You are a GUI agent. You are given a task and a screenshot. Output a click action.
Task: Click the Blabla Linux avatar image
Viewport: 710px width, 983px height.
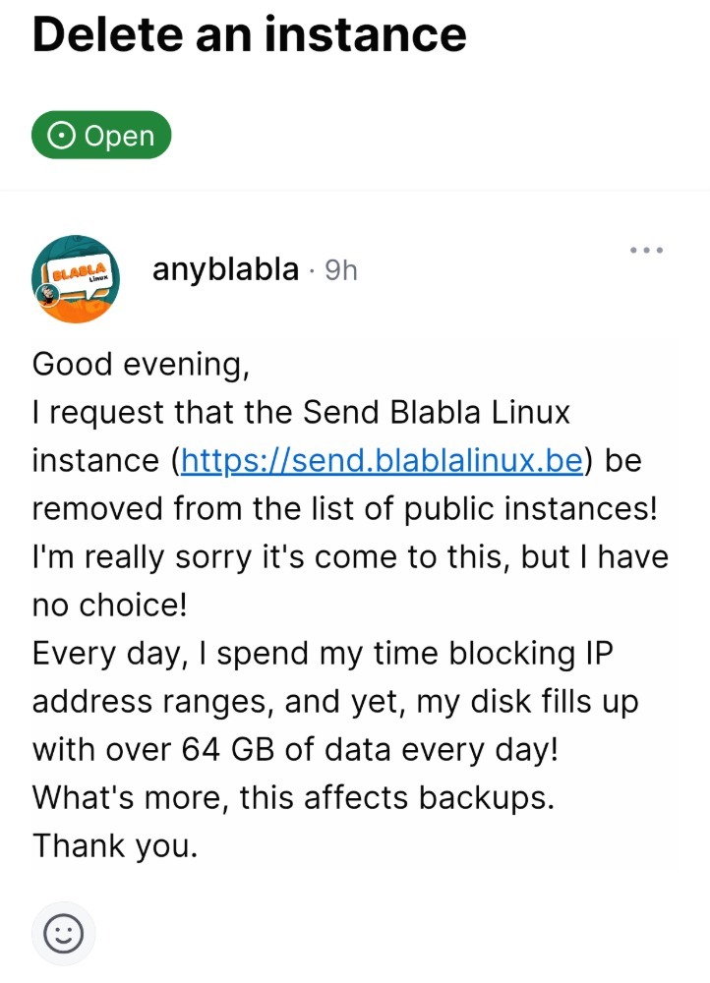tap(76, 278)
